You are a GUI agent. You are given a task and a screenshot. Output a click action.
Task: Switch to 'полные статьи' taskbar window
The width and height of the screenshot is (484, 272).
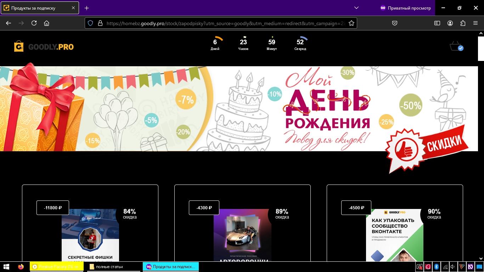[x=113, y=267]
